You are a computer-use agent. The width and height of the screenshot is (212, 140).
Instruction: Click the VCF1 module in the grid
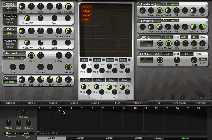pyautogui.click(x=87, y=20)
